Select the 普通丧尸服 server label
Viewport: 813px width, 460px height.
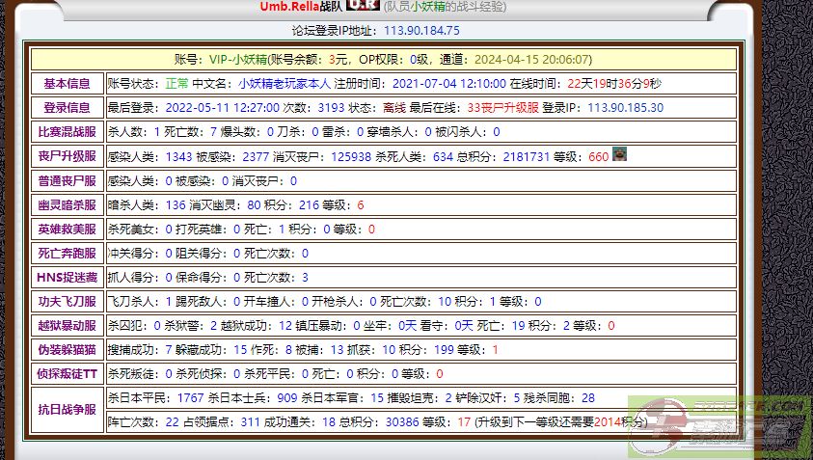tap(68, 181)
